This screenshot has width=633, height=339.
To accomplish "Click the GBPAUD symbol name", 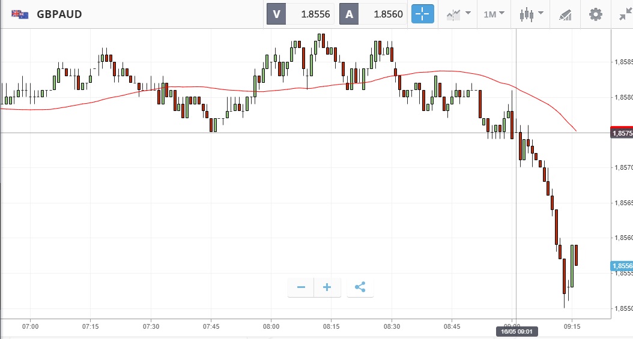I will tap(59, 14).
